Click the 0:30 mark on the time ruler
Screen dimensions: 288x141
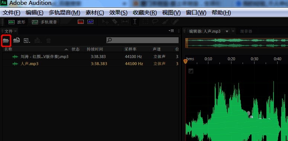pos(255,59)
